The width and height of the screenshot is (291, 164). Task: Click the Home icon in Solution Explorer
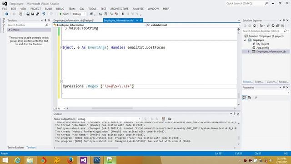pos(254,26)
